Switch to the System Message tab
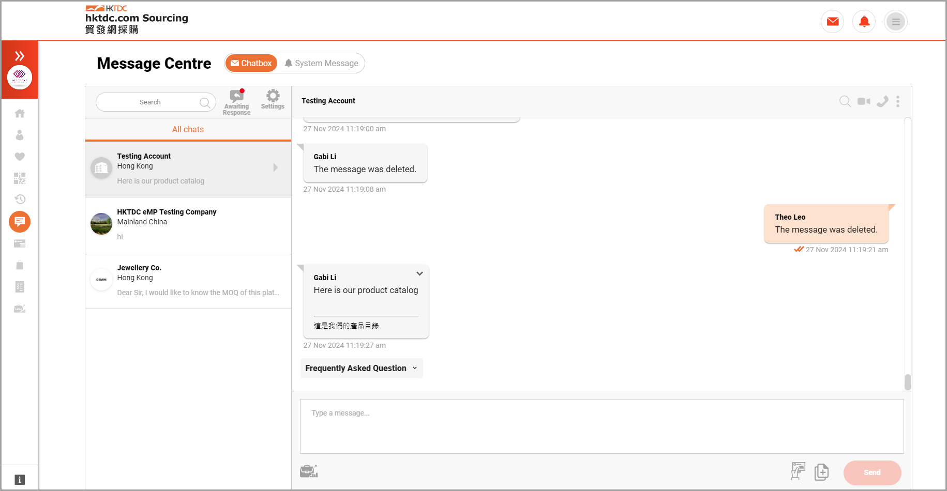This screenshot has height=491, width=947. [321, 63]
